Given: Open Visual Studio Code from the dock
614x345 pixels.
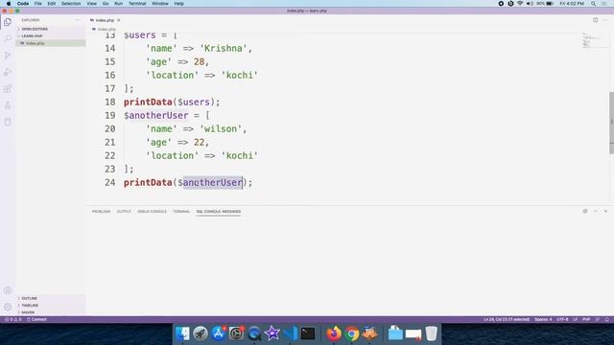Looking at the screenshot, I should [290, 333].
